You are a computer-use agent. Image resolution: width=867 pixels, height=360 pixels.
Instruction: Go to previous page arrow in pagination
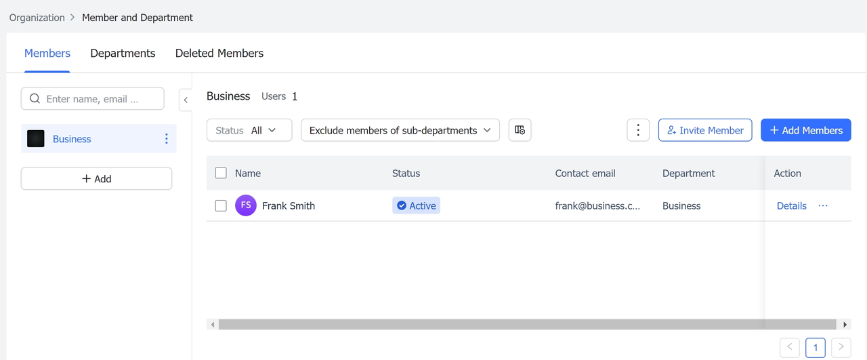[x=790, y=348]
